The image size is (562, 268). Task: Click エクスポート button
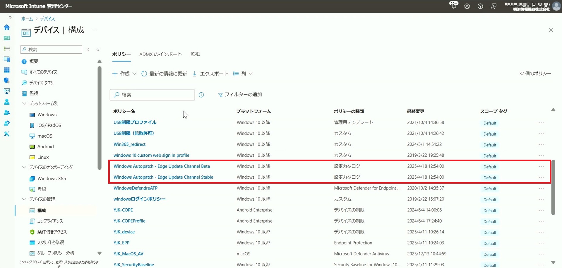[210, 74]
